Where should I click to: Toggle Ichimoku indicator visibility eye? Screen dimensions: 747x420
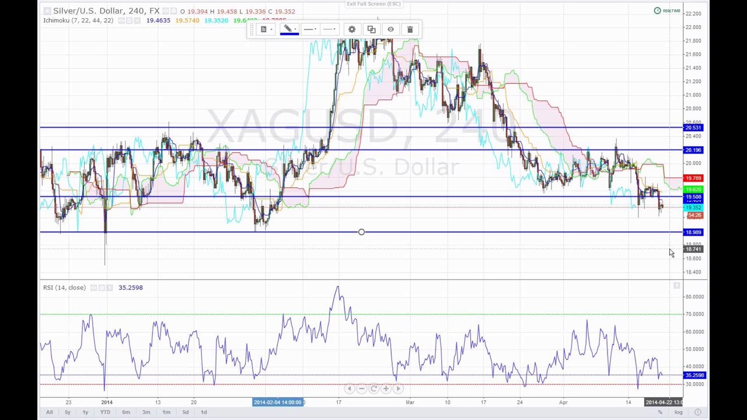(x=121, y=20)
